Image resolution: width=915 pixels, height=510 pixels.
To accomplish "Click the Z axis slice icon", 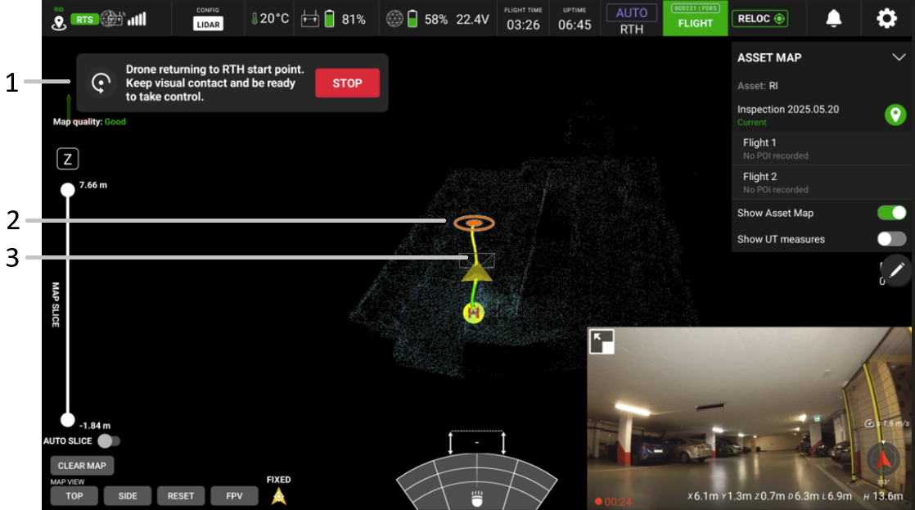I will tap(67, 159).
